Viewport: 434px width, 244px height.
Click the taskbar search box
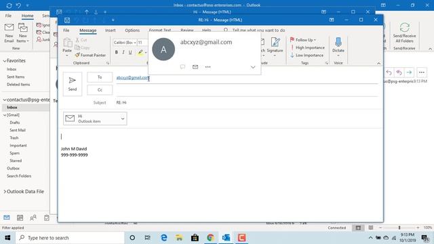(x=70, y=238)
